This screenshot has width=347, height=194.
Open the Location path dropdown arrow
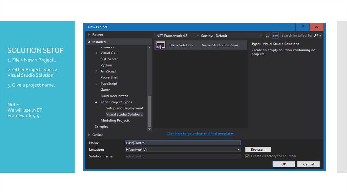pyautogui.click(x=239, y=149)
